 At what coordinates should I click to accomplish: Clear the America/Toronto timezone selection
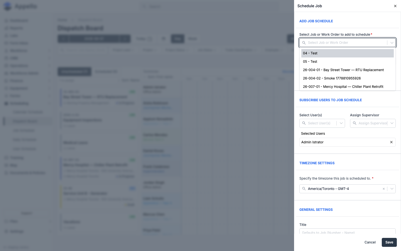point(384,189)
